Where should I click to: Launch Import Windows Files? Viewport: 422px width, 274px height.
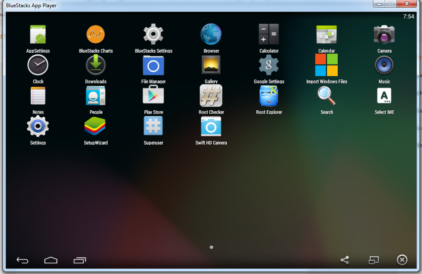point(327,65)
